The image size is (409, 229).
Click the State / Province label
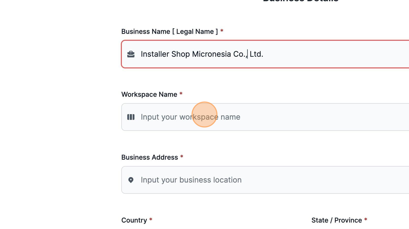337,220
